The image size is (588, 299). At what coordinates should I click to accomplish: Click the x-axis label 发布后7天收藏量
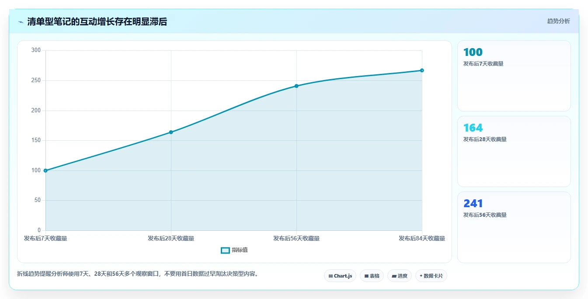(x=45, y=238)
